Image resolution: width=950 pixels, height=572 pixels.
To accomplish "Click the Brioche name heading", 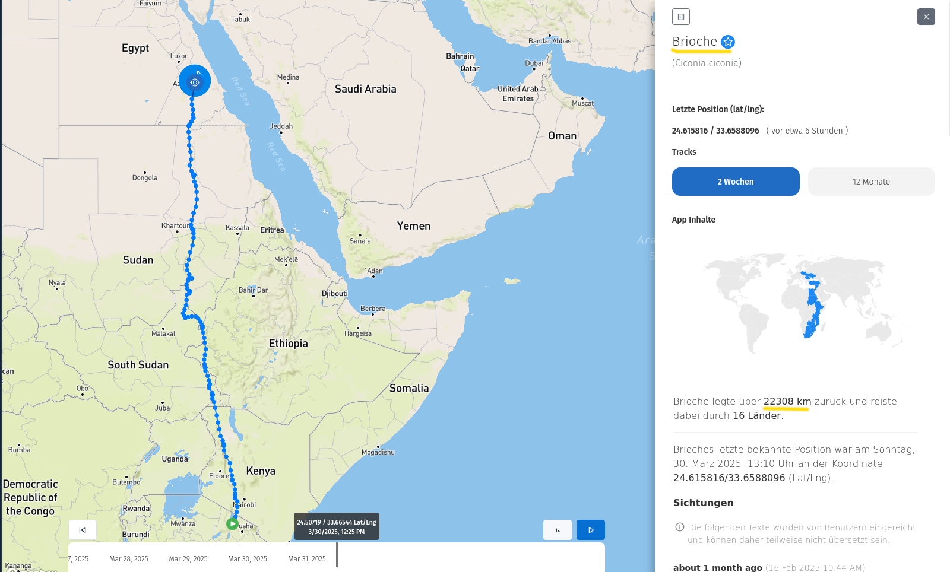I will (x=695, y=42).
